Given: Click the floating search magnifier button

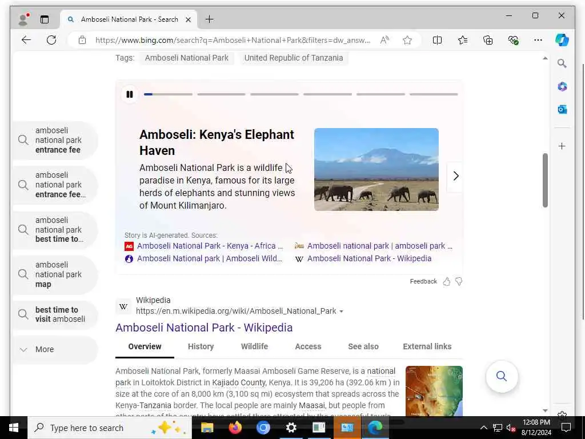Looking at the screenshot, I should 502,376.
